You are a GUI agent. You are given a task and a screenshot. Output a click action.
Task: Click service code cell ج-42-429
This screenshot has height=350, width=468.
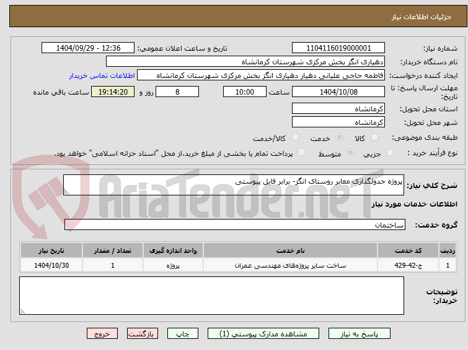pos(408,265)
